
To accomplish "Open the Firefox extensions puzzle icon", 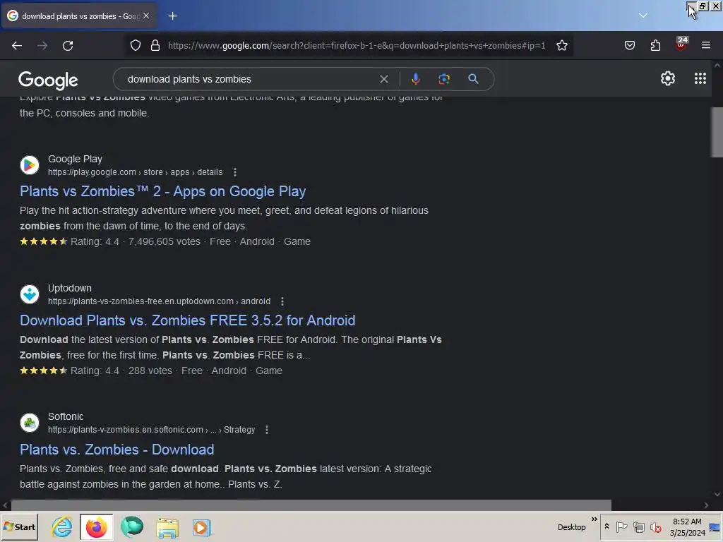I will (x=655, y=45).
